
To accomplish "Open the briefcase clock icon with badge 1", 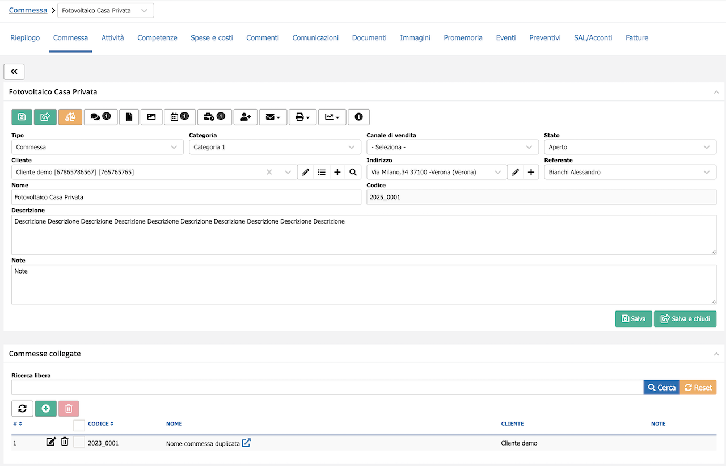I will point(214,117).
